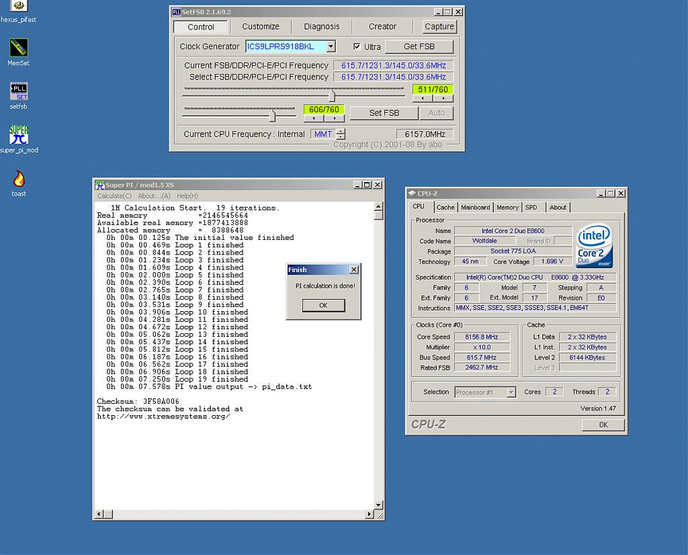Step left under the 606/760 value
Screen dimensions: 688x555
point(314,118)
